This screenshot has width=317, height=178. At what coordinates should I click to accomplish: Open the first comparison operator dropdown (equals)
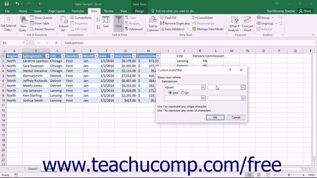coord(203,87)
